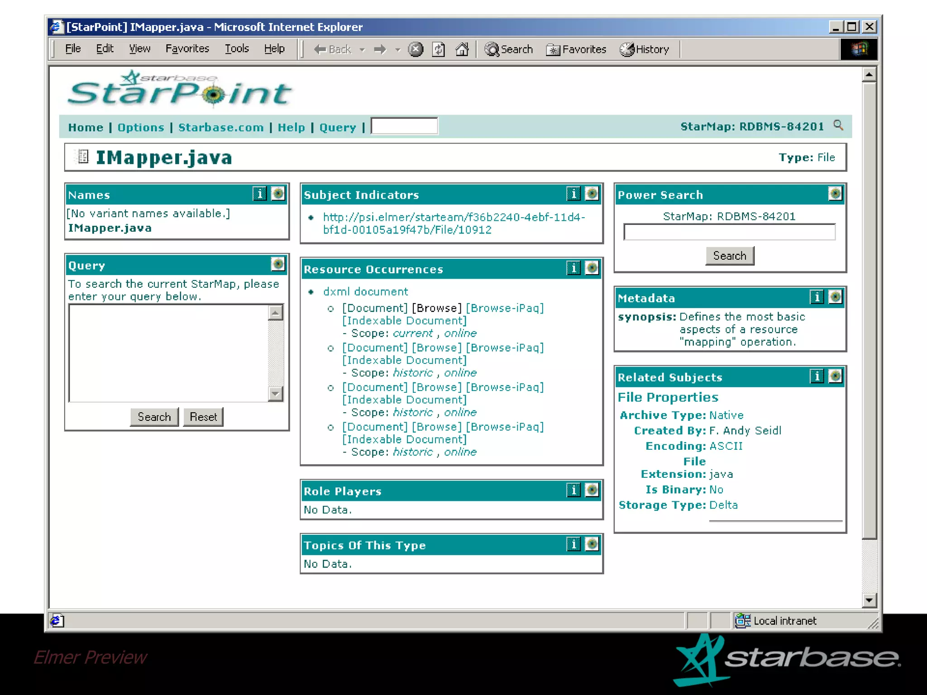Screen dimensions: 927x695
Task: Click the Subject Indicators panel eye icon
Action: point(592,194)
